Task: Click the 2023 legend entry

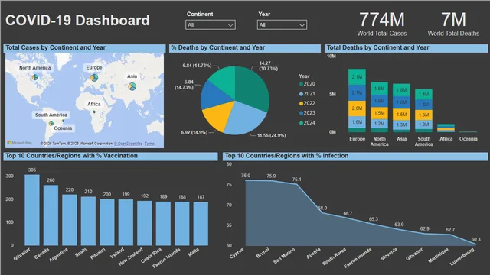Action: click(x=307, y=113)
